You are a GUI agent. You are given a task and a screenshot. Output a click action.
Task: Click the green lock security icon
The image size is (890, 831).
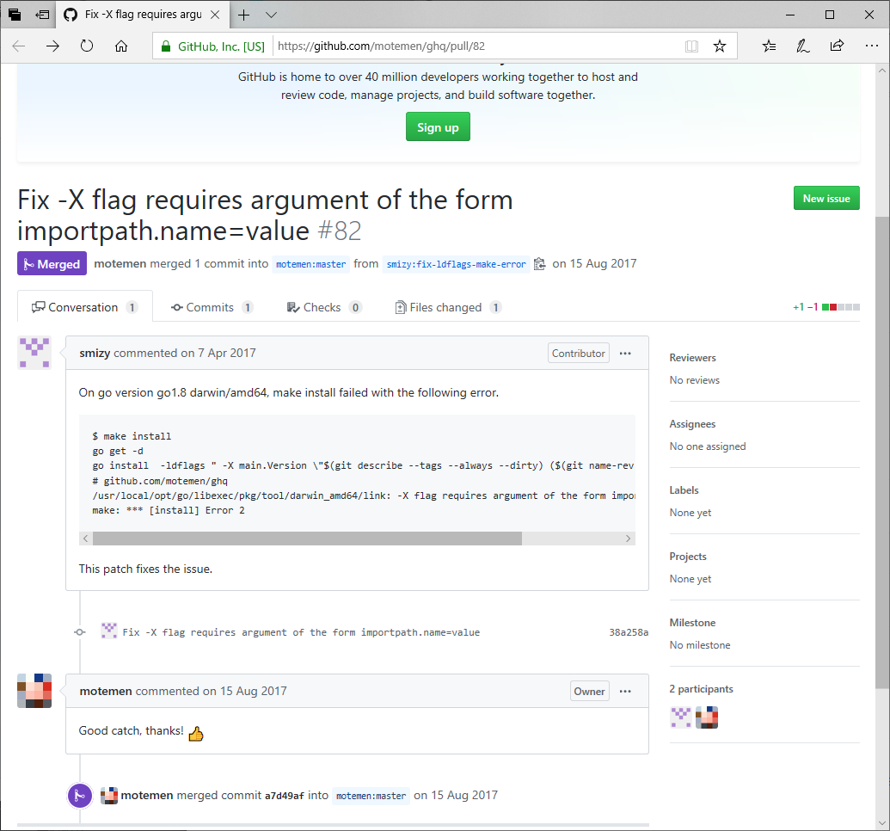pyautogui.click(x=166, y=46)
